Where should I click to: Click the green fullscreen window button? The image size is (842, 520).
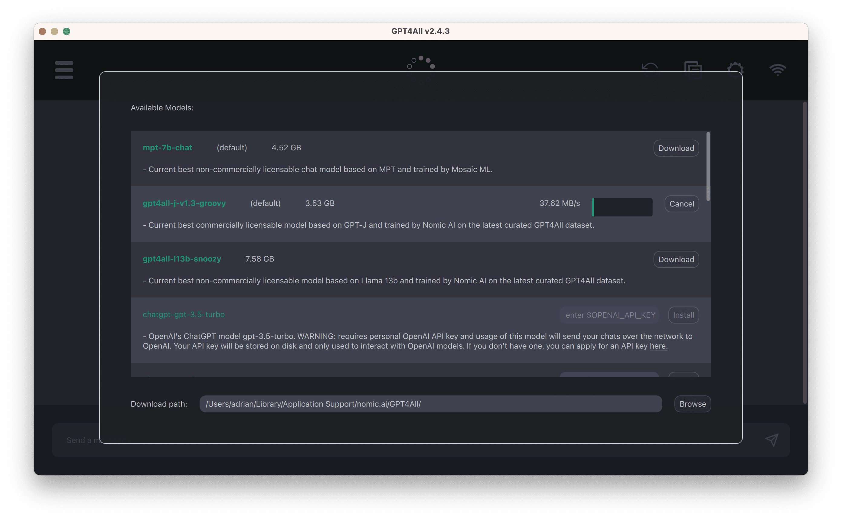(x=67, y=32)
